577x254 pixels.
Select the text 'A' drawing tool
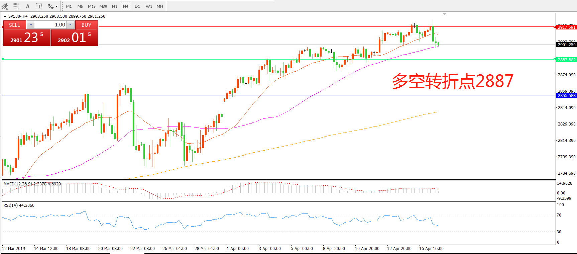pos(28,6)
